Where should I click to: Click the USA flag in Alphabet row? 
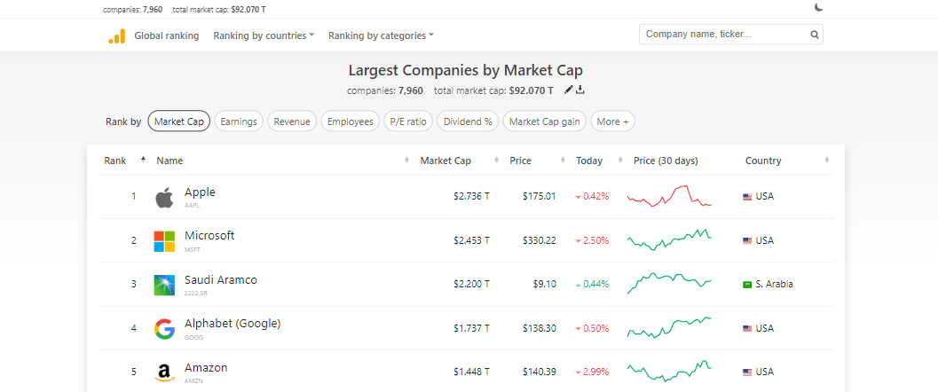pyautogui.click(x=747, y=329)
